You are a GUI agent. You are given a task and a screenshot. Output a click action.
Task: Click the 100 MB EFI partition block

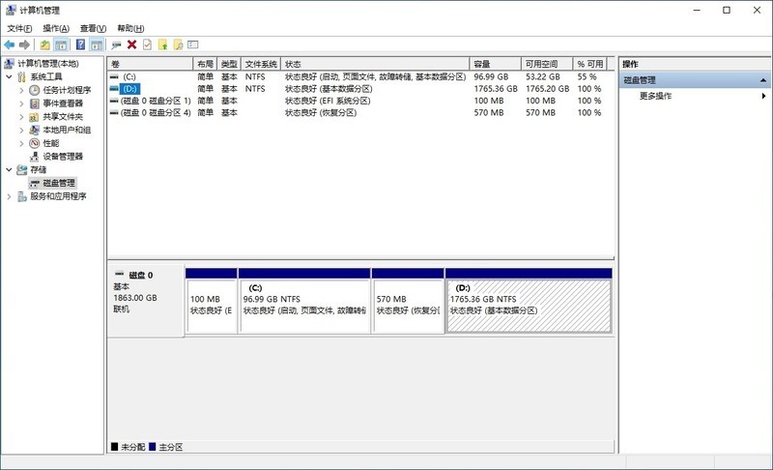pyautogui.click(x=212, y=301)
